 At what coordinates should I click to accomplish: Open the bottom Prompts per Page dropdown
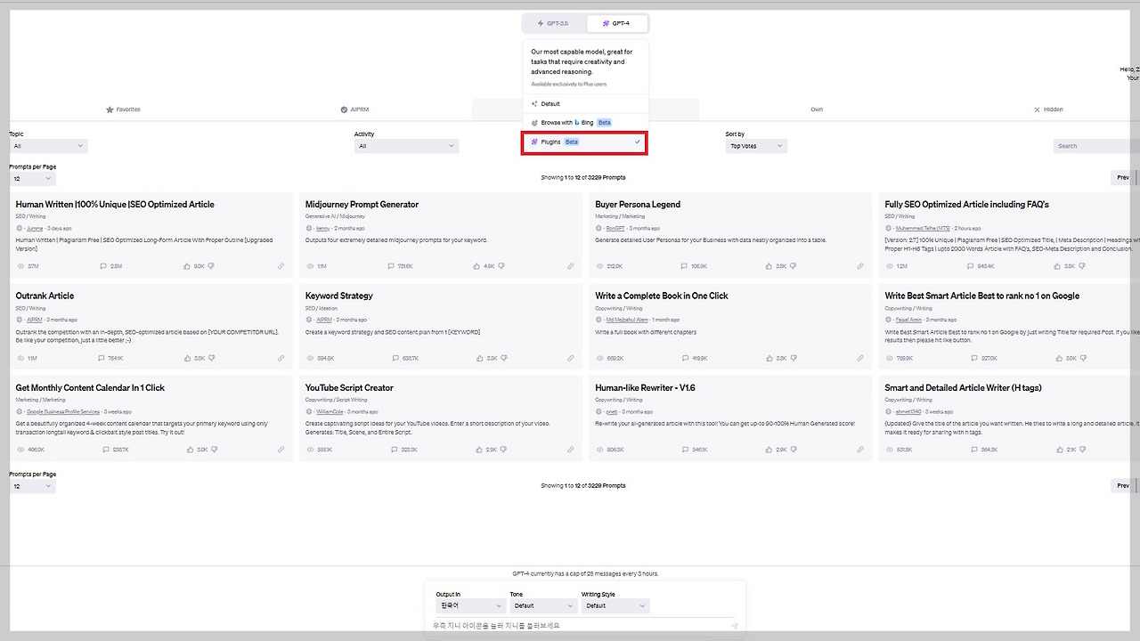pyautogui.click(x=32, y=486)
